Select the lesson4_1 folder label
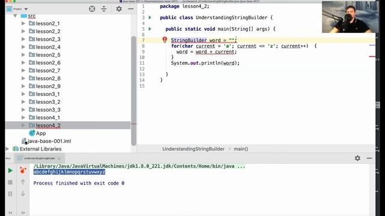The width and height of the screenshot is (385, 216). tap(48, 118)
